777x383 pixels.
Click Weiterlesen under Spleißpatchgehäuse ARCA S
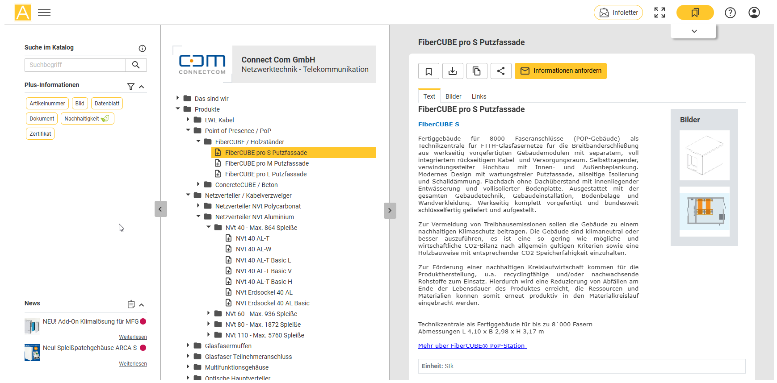pos(133,364)
